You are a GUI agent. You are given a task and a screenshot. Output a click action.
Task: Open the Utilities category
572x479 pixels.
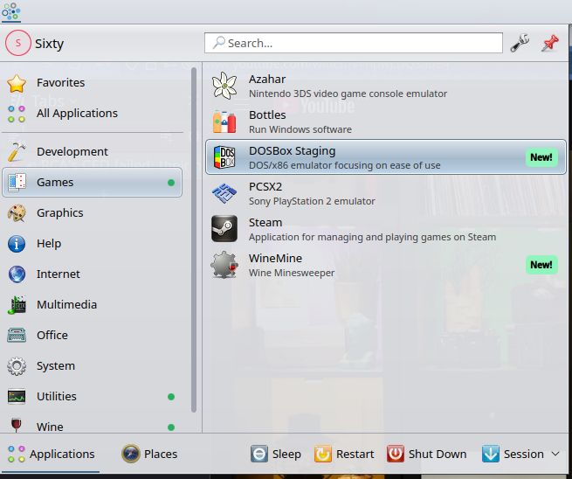[92, 397]
